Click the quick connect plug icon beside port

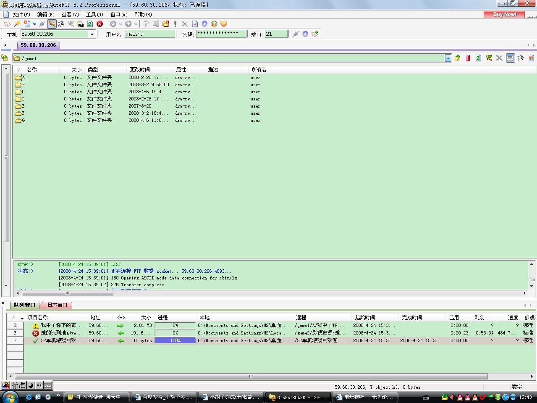click(x=295, y=34)
